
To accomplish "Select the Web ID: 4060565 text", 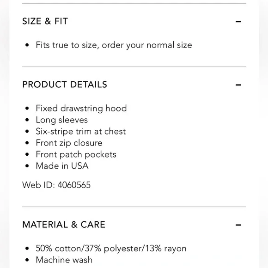I will point(56,185).
